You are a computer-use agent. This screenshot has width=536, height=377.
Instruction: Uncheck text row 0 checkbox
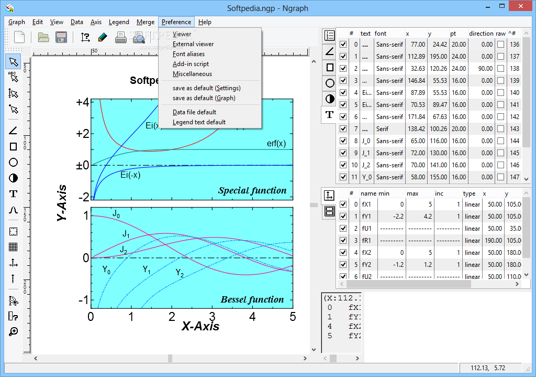pyautogui.click(x=343, y=45)
